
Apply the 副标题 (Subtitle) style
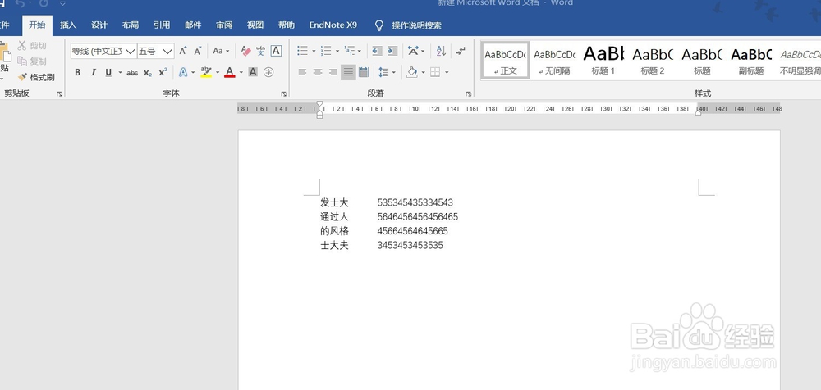coord(751,60)
